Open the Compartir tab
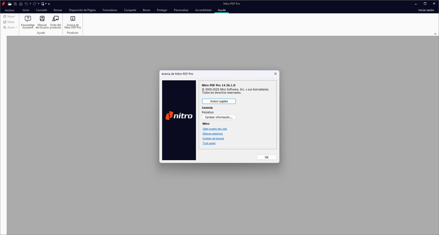This screenshot has height=235, width=439. (x=130, y=10)
